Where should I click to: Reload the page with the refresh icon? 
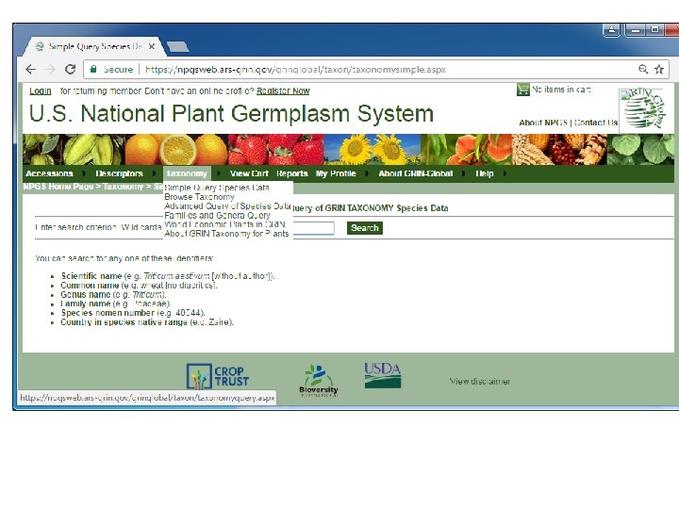tap(70, 69)
